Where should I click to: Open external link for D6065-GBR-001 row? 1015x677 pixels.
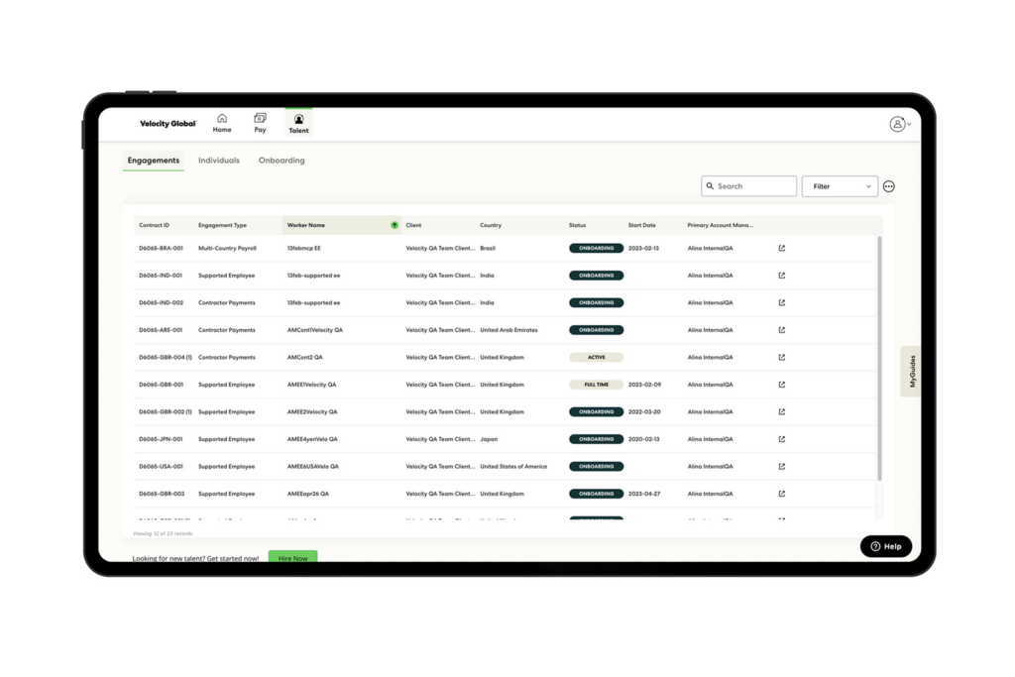coord(782,385)
